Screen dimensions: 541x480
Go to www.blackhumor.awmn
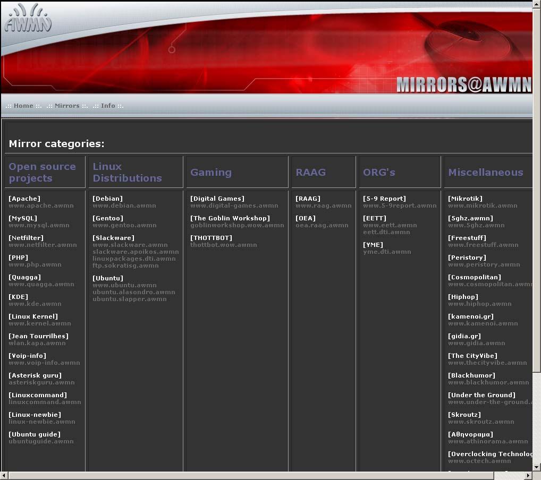click(x=488, y=382)
